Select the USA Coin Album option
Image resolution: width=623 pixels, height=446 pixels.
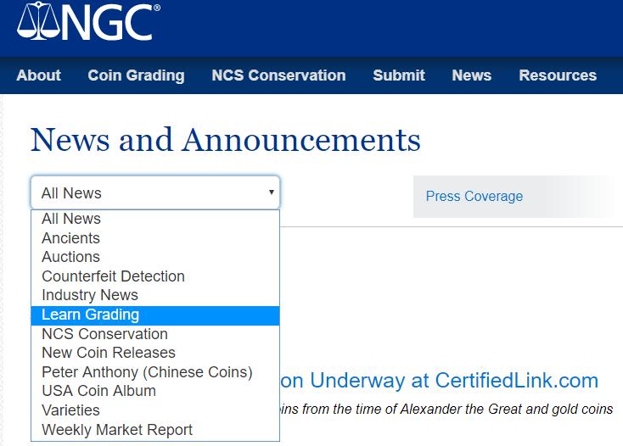point(155,391)
